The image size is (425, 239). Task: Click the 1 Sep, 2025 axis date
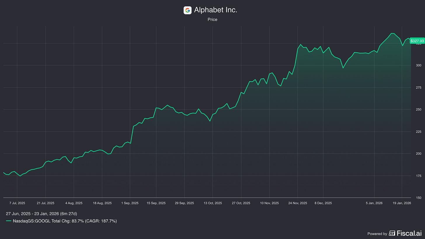coord(130,203)
